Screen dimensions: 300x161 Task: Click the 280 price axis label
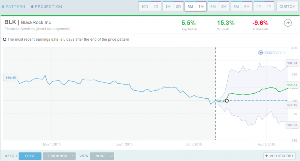click(294, 140)
